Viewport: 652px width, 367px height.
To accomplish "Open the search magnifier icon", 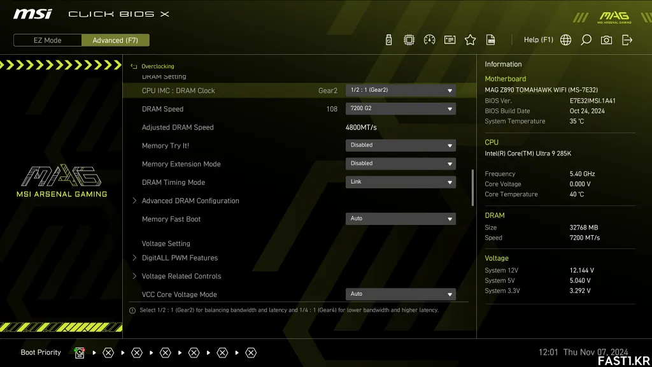I will point(586,40).
